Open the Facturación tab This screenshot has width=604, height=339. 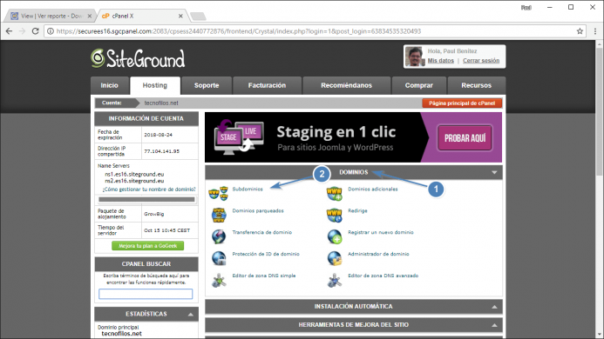[x=267, y=85]
